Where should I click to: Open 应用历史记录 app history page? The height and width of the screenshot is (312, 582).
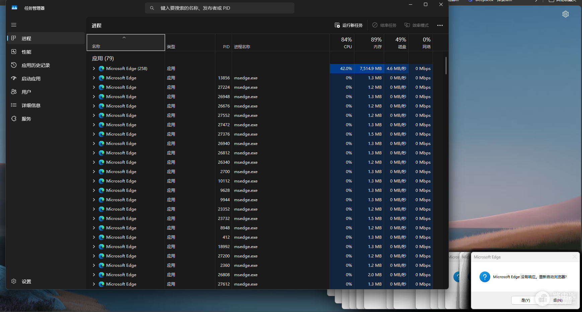click(x=46, y=65)
